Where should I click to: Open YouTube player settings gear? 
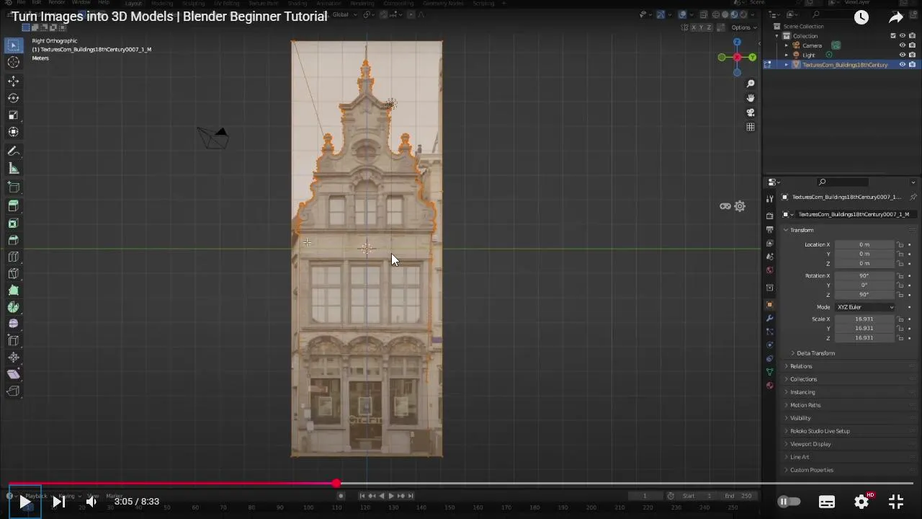pos(861,502)
